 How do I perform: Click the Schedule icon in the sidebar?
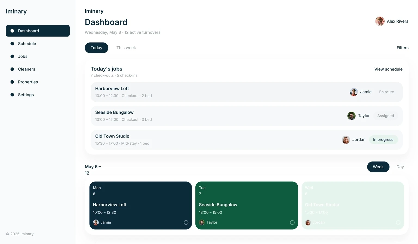(x=12, y=44)
